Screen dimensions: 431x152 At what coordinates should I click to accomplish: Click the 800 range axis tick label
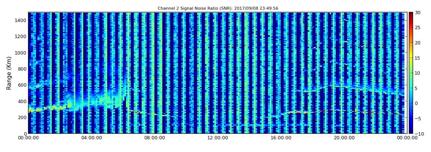[22, 69]
